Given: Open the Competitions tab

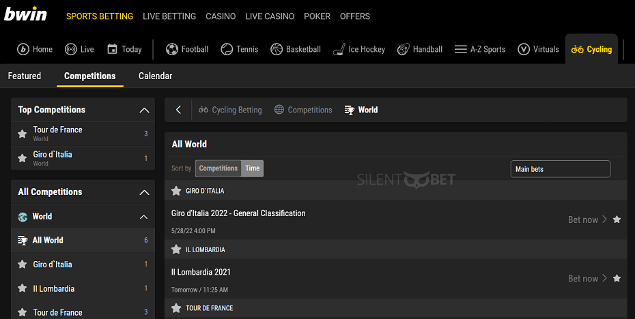Looking at the screenshot, I should [90, 76].
